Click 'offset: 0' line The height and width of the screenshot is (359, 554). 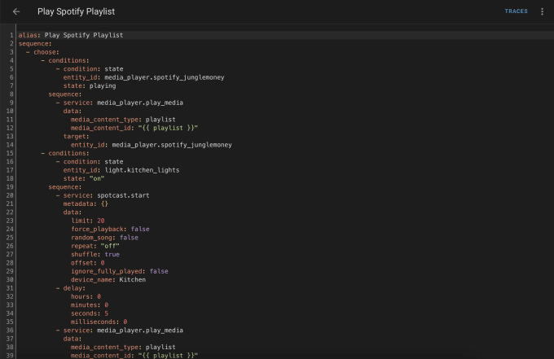(x=88, y=263)
